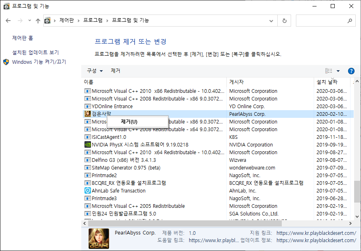Click the 검은사막 game icon in list
Screen dimensions: 361x251
(x=87, y=114)
